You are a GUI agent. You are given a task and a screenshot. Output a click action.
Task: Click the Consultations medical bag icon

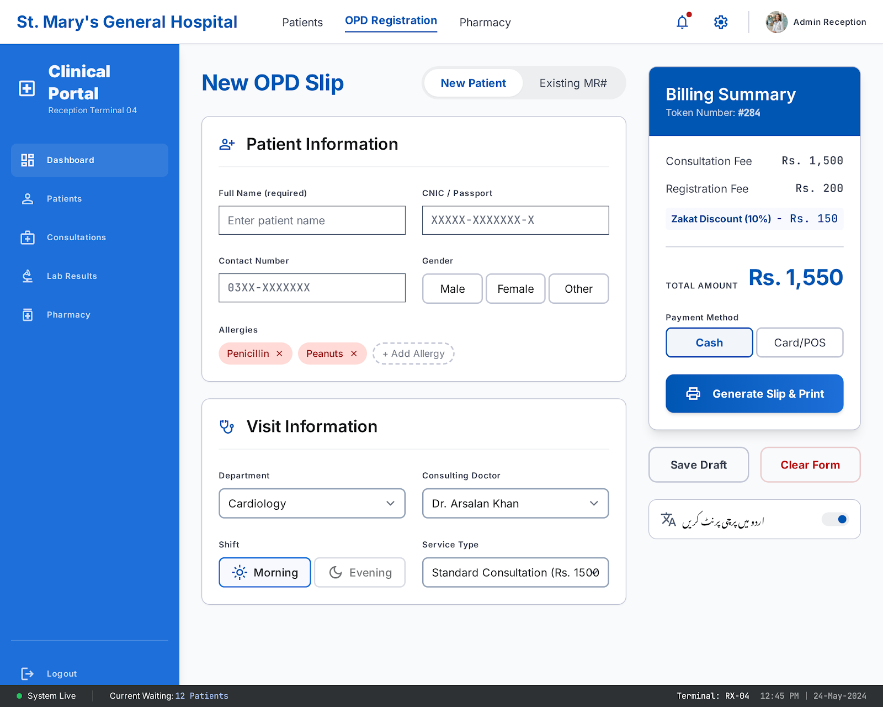click(x=28, y=238)
